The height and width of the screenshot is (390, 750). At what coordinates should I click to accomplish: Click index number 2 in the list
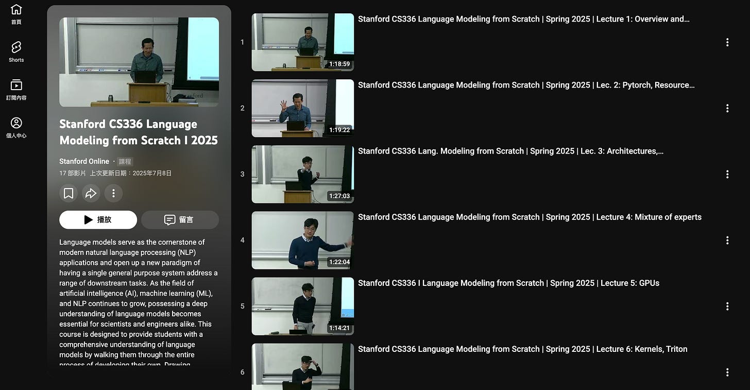pos(242,108)
